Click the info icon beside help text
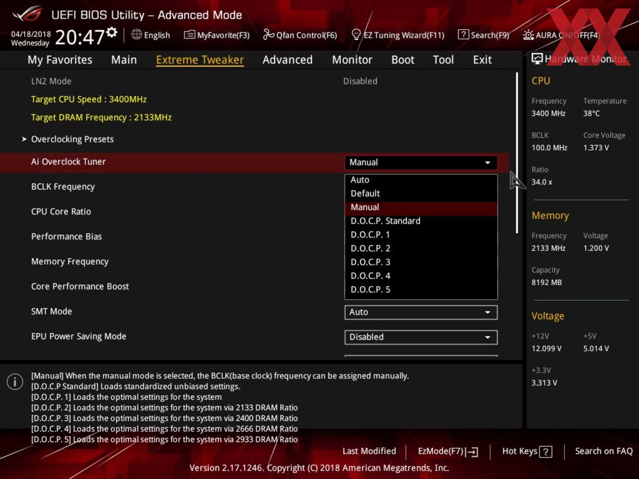Image resolution: width=639 pixels, height=479 pixels. pyautogui.click(x=15, y=382)
